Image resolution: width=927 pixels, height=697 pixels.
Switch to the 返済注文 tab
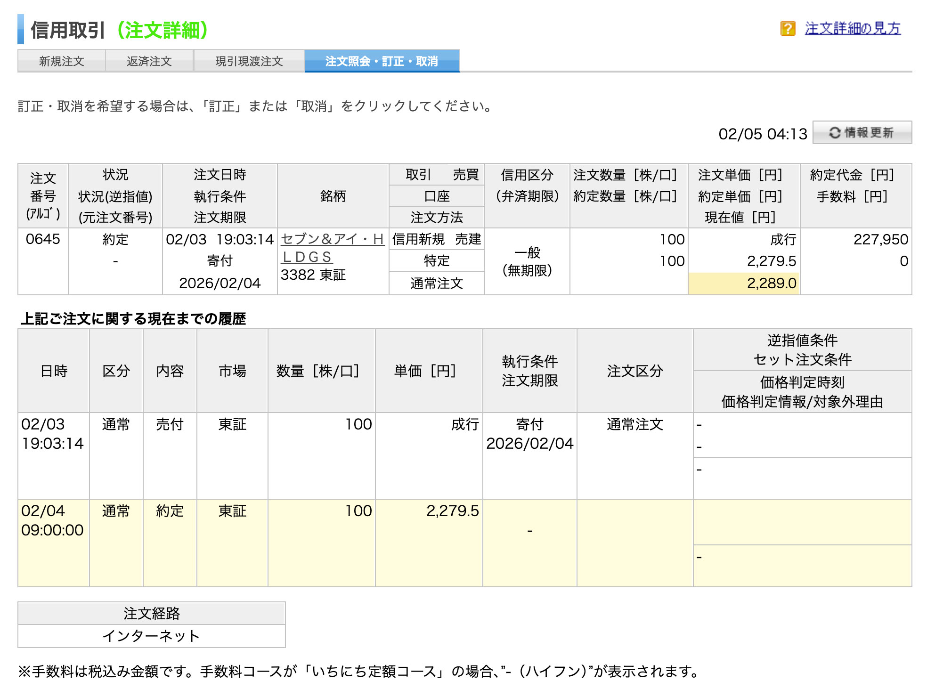(149, 61)
